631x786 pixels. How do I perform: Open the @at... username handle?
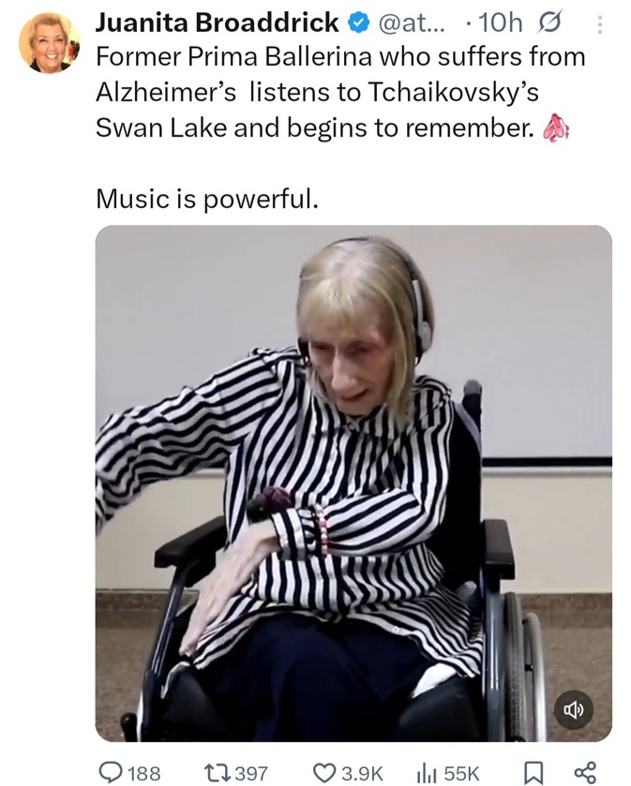click(x=411, y=23)
